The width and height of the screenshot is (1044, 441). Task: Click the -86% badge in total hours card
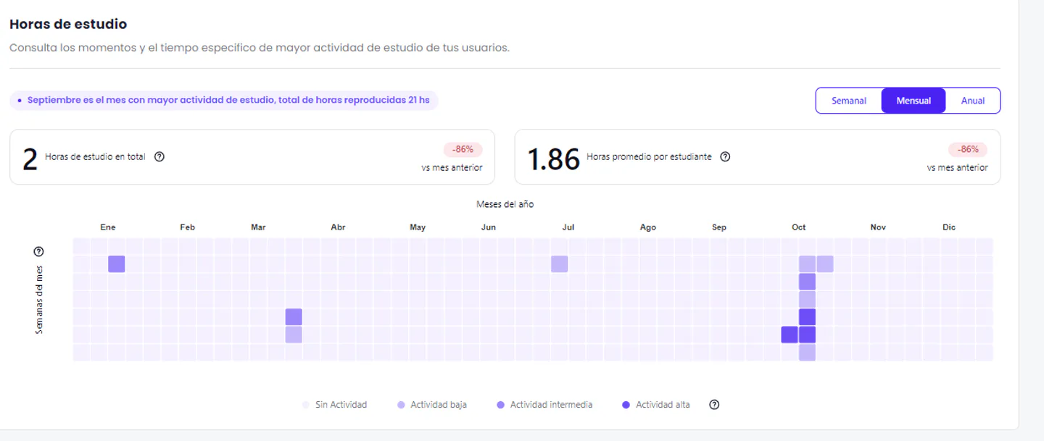tap(463, 150)
